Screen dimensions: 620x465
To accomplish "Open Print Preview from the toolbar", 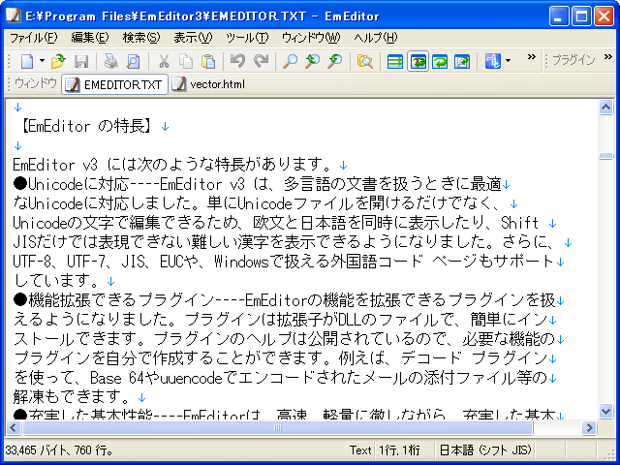I will tap(134, 61).
